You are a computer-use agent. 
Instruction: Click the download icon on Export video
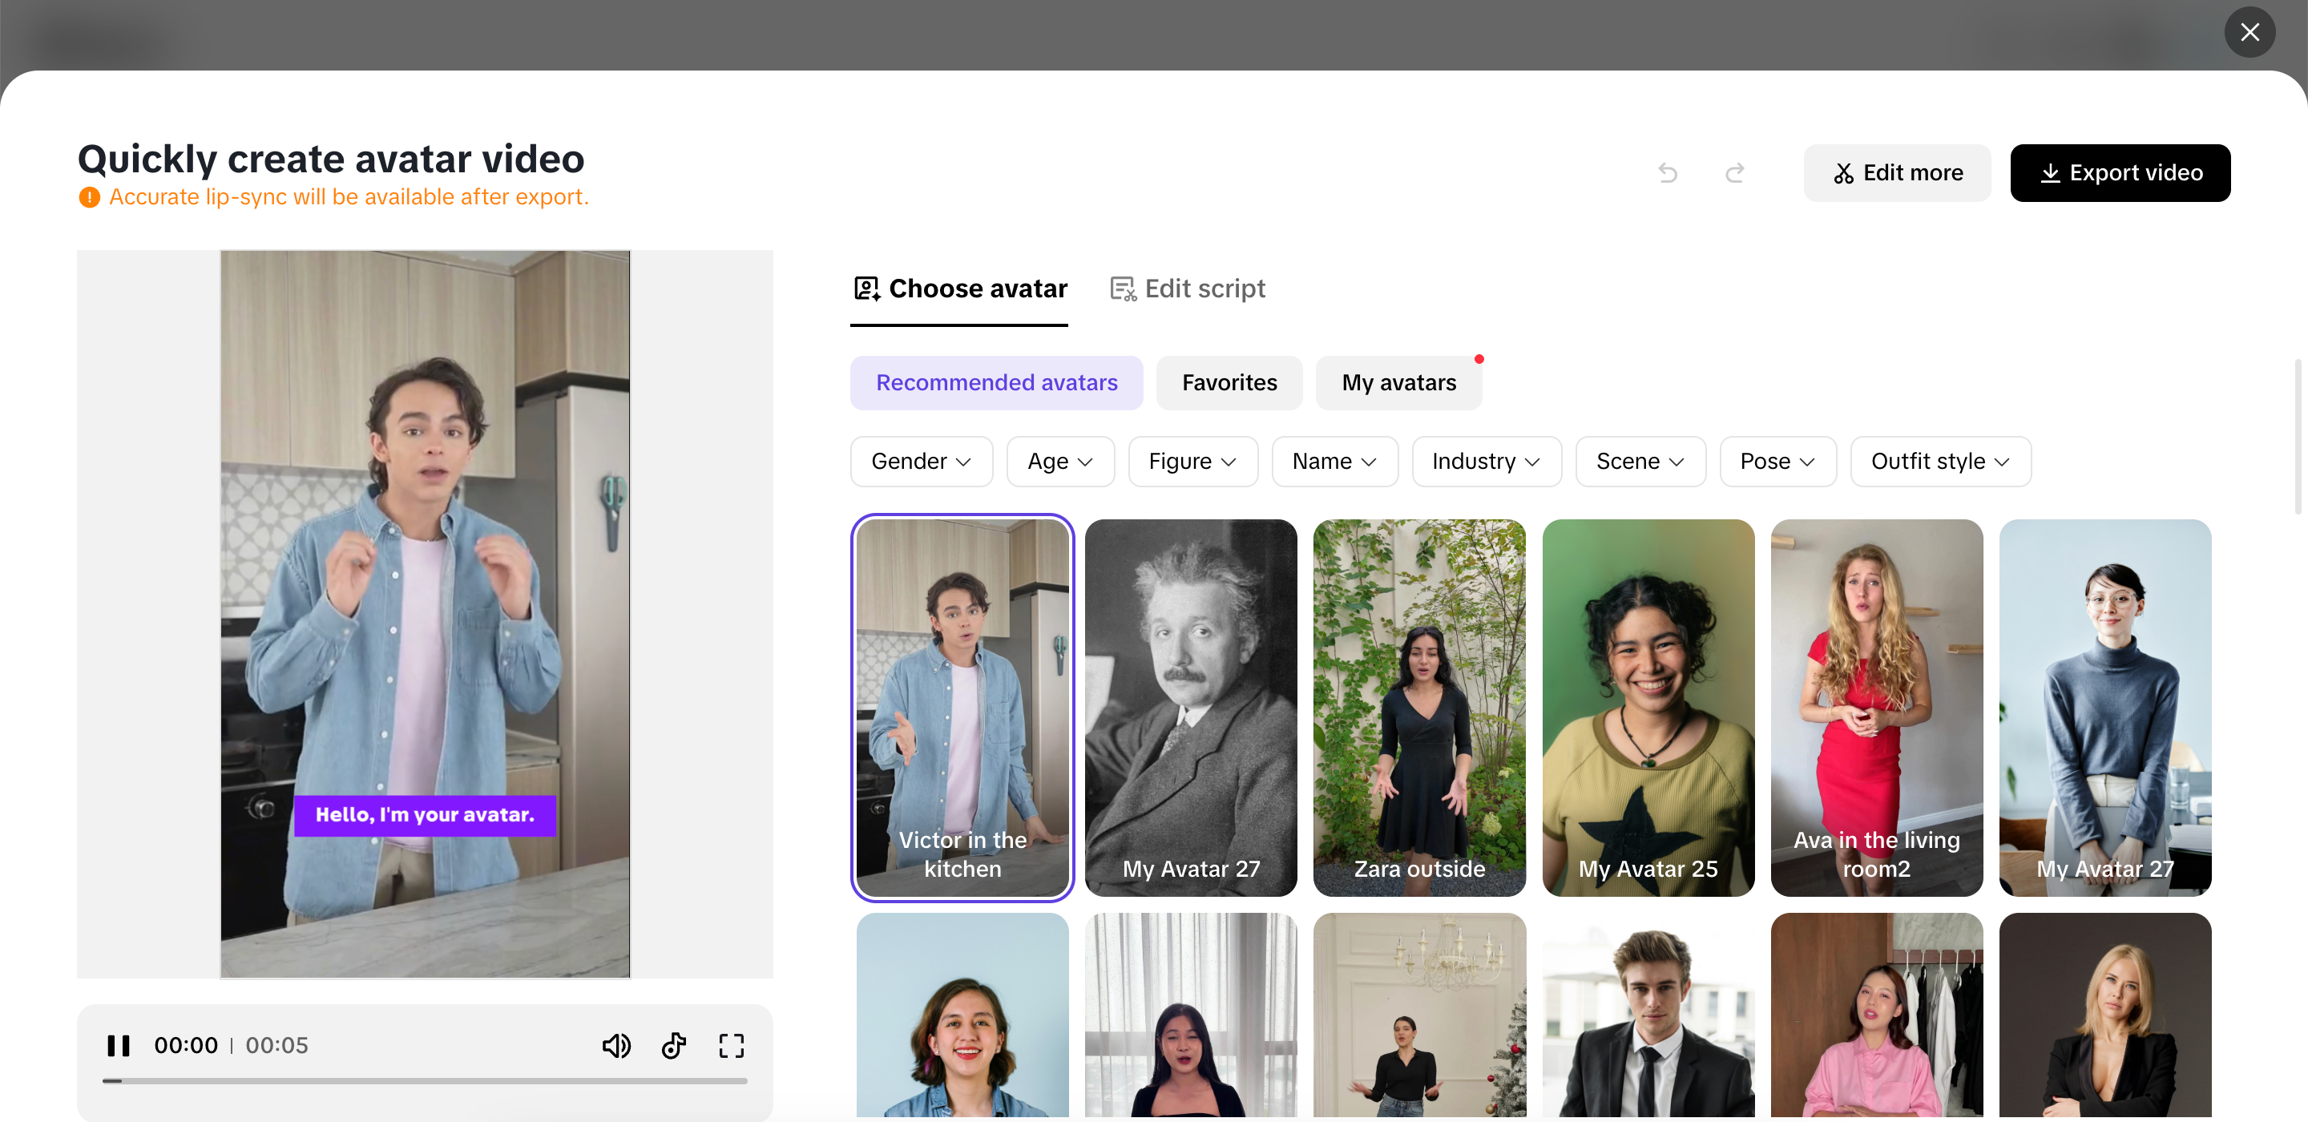[2052, 172]
